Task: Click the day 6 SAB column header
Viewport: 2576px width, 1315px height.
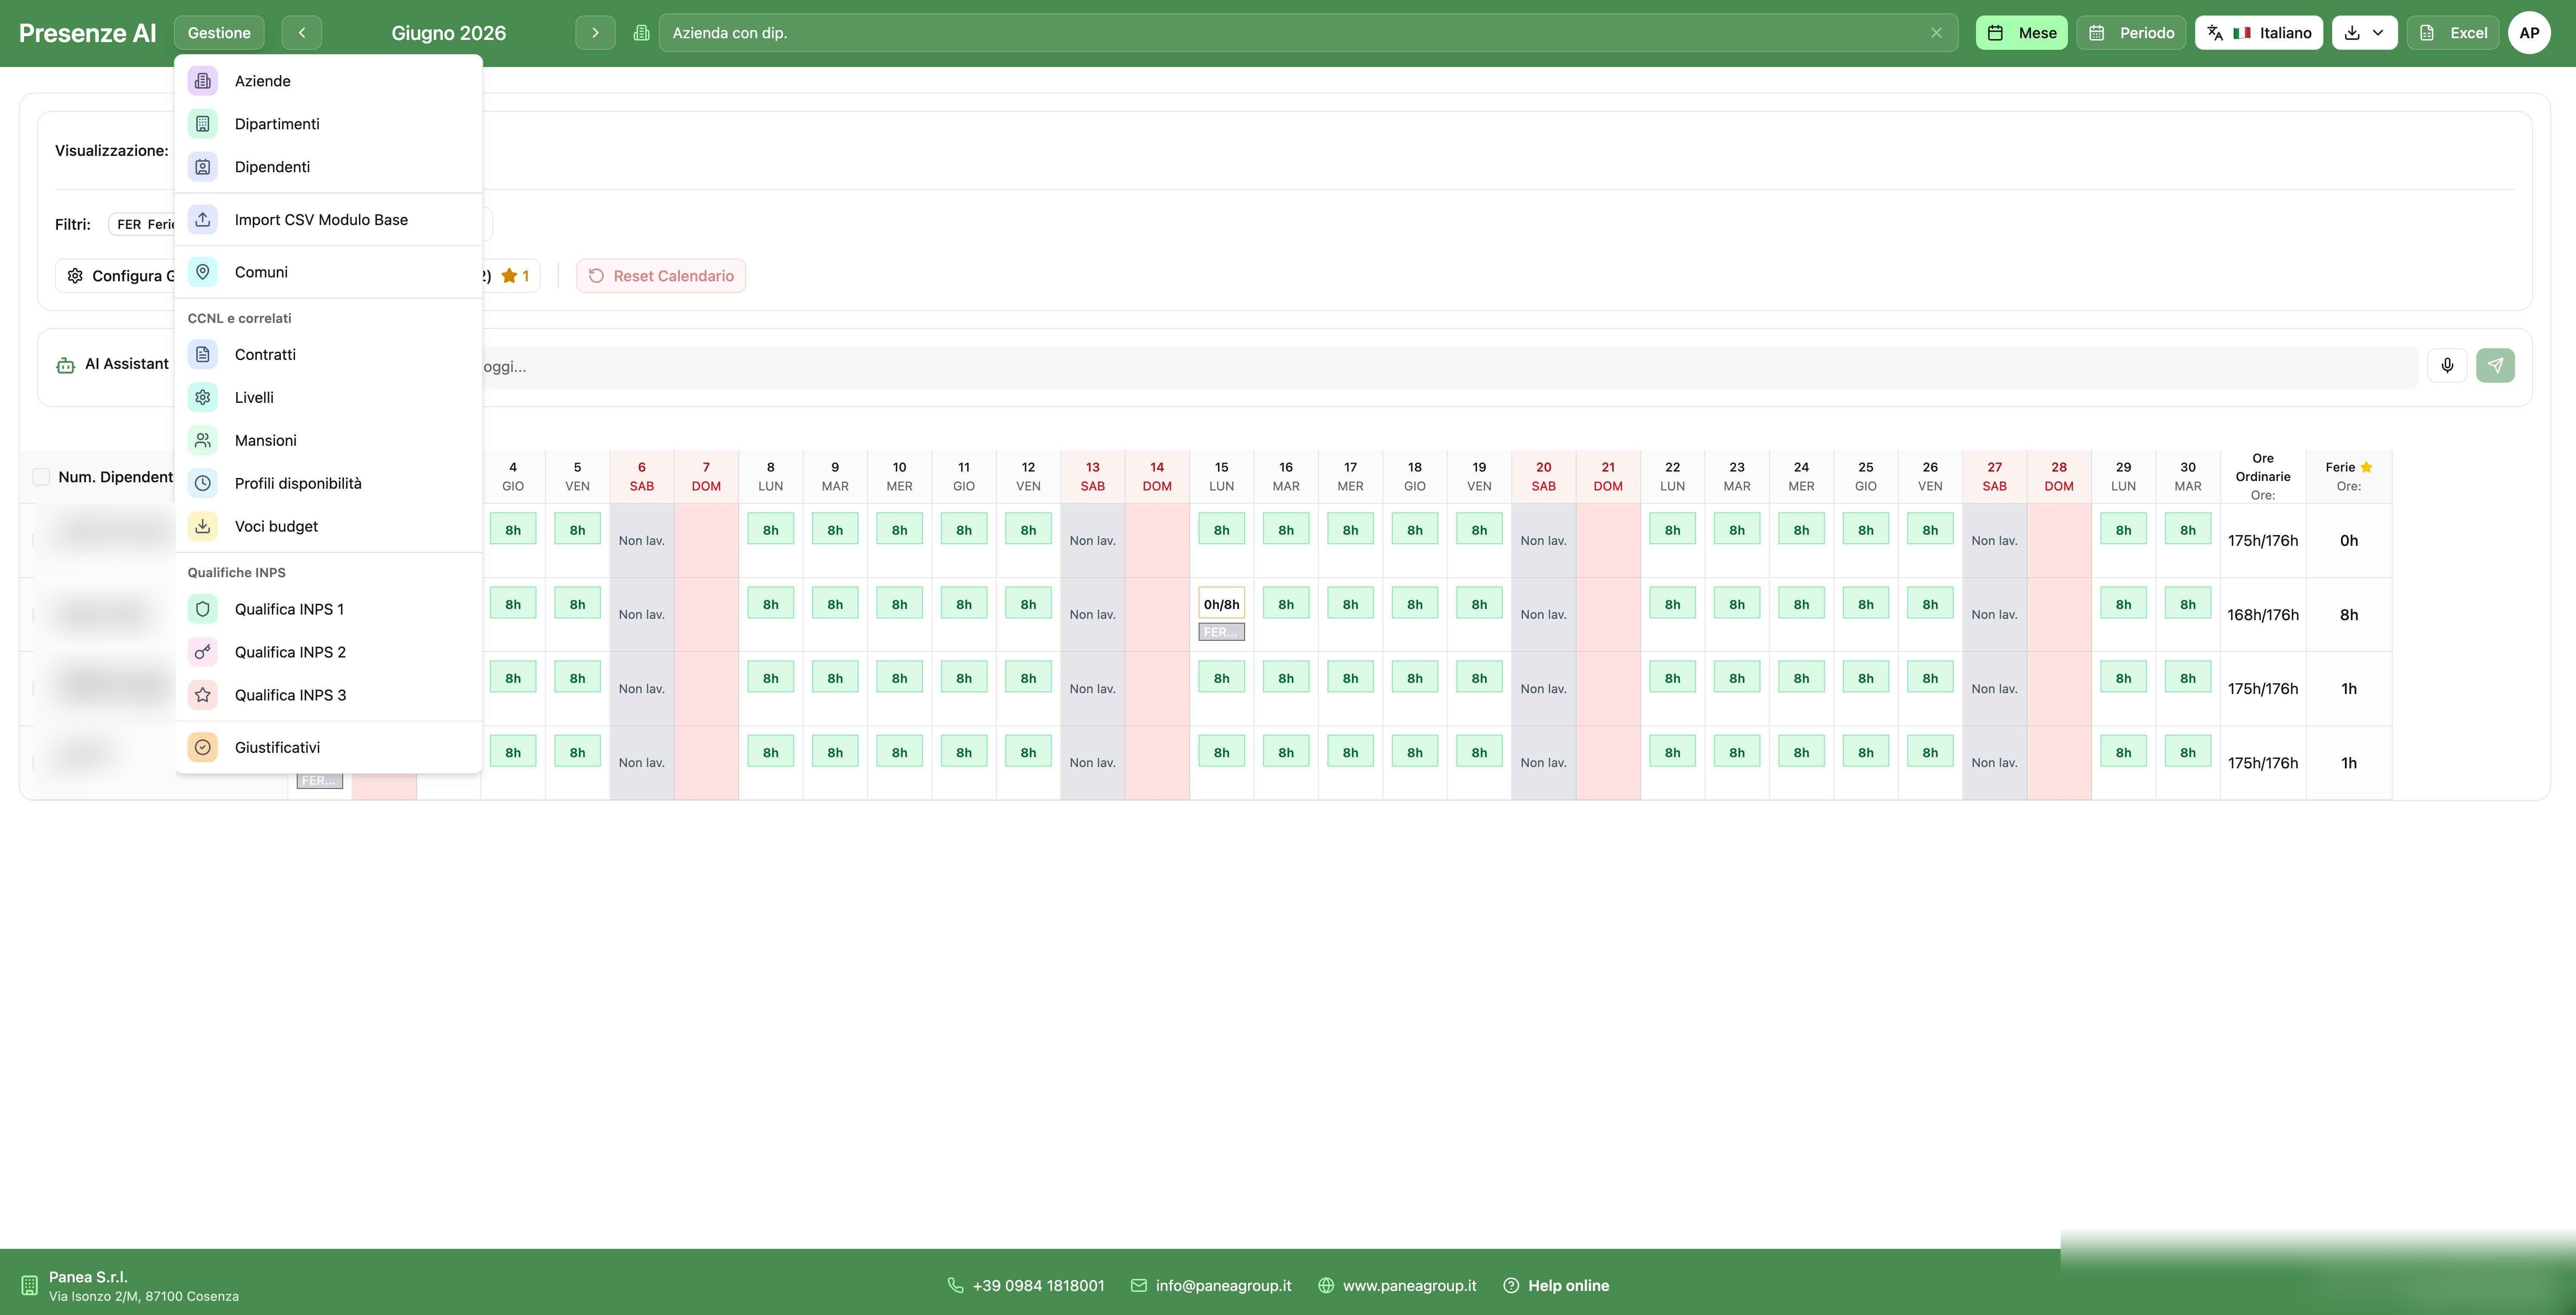Action: pos(641,477)
